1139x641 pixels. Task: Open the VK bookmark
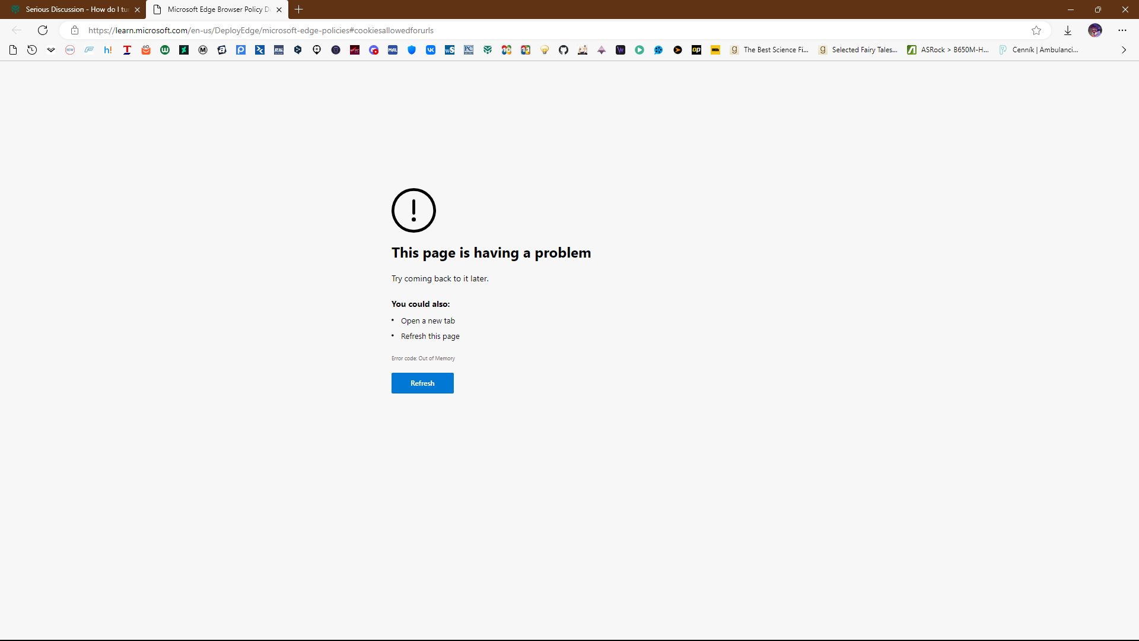tap(431, 50)
